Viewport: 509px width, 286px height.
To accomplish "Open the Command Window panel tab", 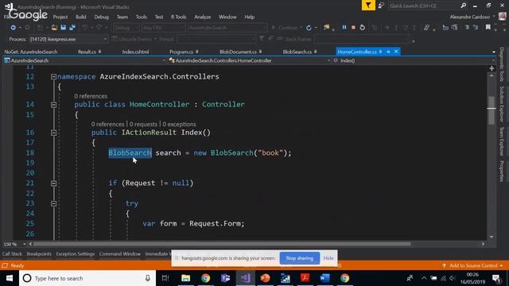I will point(120,254).
